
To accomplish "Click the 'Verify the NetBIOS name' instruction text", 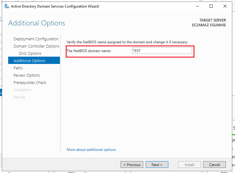I will pyautogui.click(x=127, y=42).
